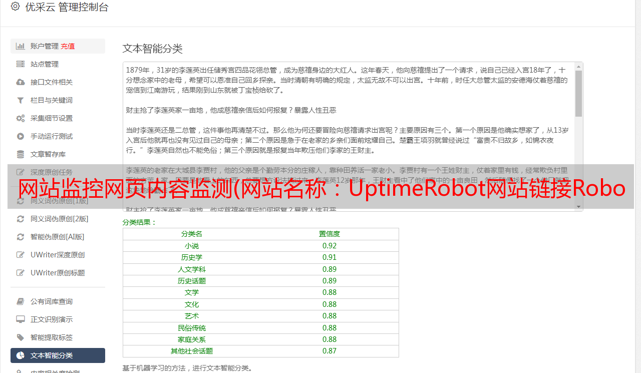Click the refresh icon for 智能伪原创[AI版]

(x=21, y=237)
